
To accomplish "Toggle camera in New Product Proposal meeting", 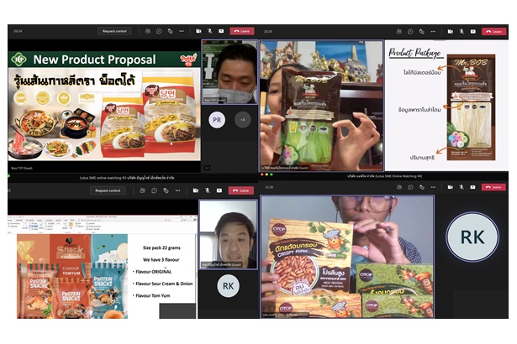I will [198, 31].
